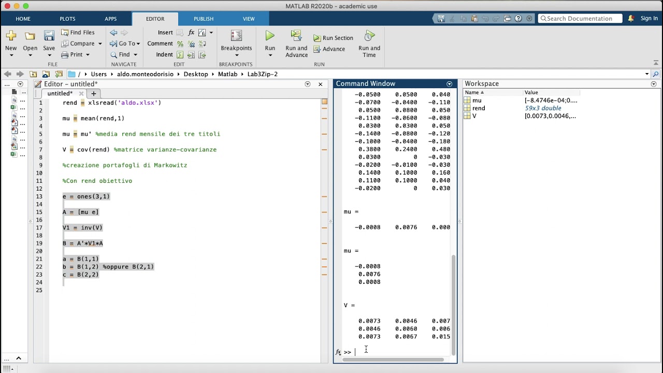The image size is (663, 373).
Task: Click the Breakpoints icon
Action: [236, 36]
